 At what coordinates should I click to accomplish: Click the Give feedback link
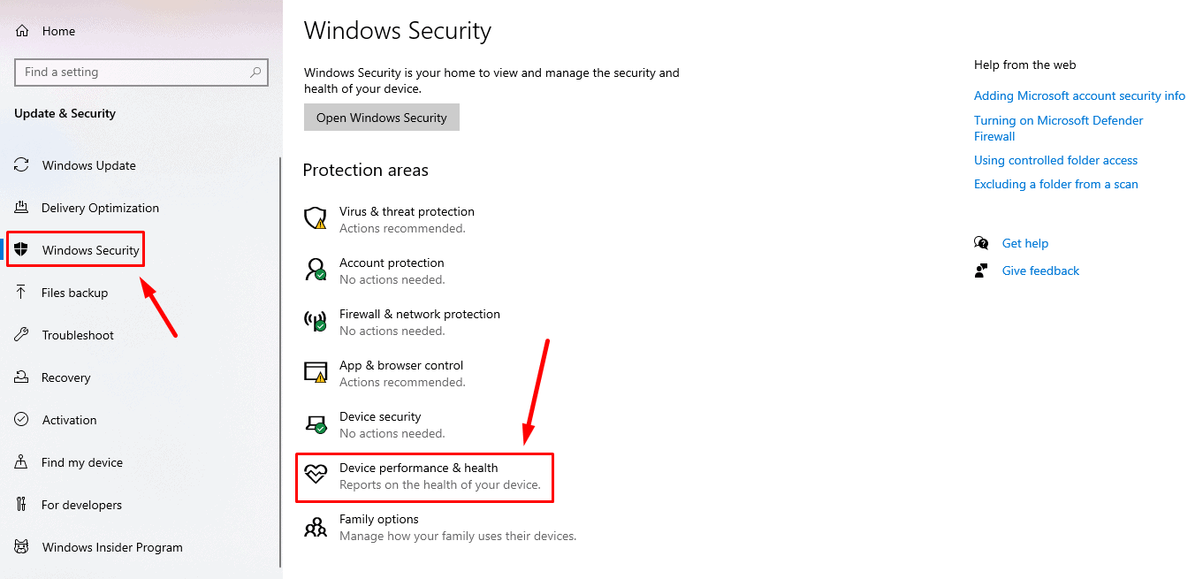(x=1040, y=270)
